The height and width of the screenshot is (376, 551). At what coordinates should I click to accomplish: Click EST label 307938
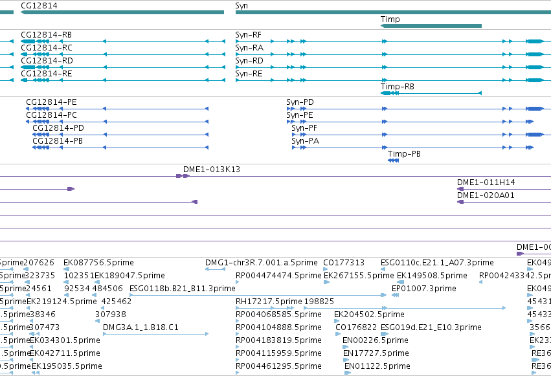tap(111, 315)
